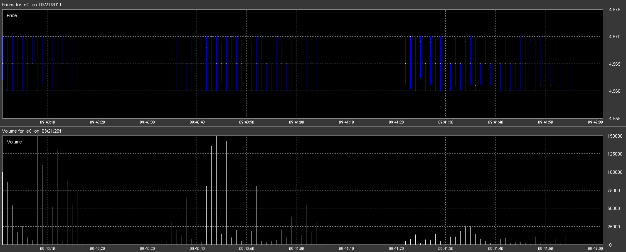Click the 4.560 price axis label

614,91
